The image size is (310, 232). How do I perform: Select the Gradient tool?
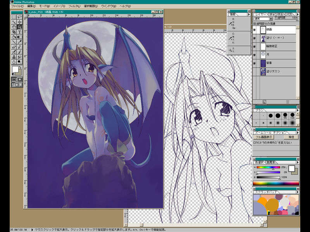[x=20, y=37]
